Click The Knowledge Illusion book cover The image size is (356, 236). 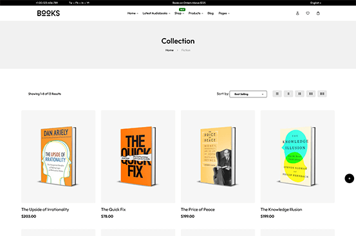click(x=297, y=157)
